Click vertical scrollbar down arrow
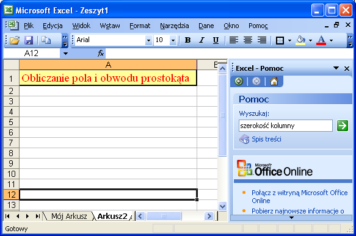The height and width of the screenshot is (236, 356). (222, 206)
